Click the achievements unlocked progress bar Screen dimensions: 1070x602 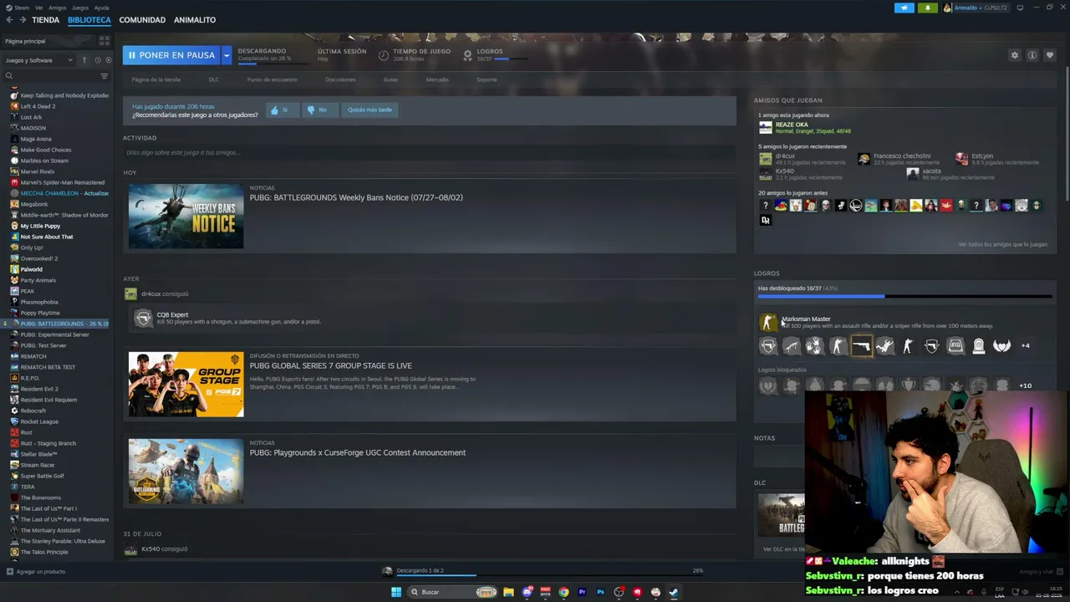click(904, 296)
